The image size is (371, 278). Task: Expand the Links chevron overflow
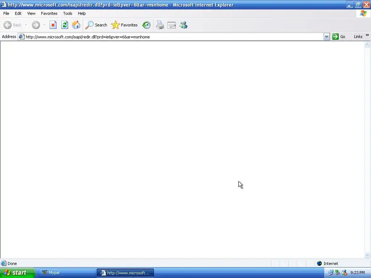pos(367,35)
